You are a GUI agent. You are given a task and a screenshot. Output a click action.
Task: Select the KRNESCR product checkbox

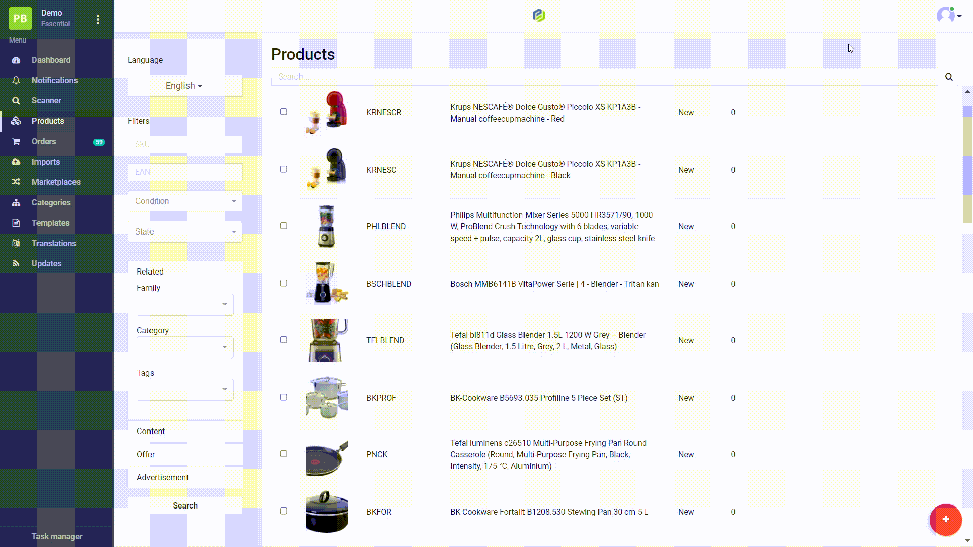pos(284,112)
